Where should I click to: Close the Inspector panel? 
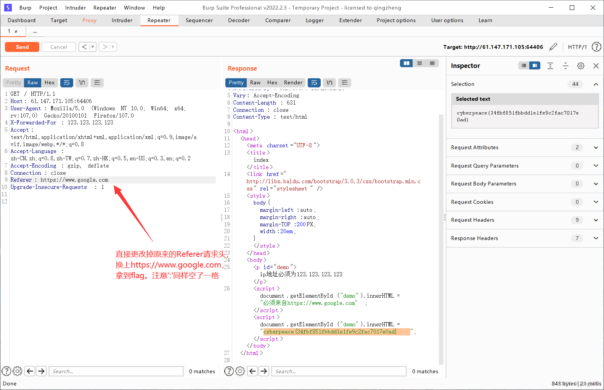pos(596,66)
